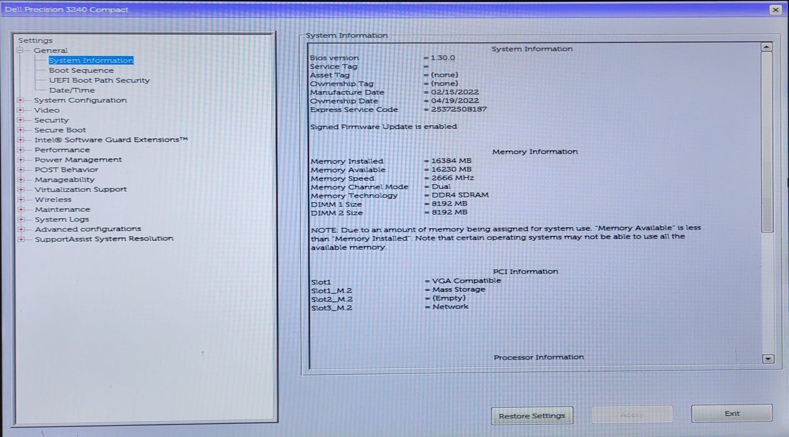Screen dimensions: 789x437
Task: Select the Secure Boot label
Action: (x=60, y=130)
